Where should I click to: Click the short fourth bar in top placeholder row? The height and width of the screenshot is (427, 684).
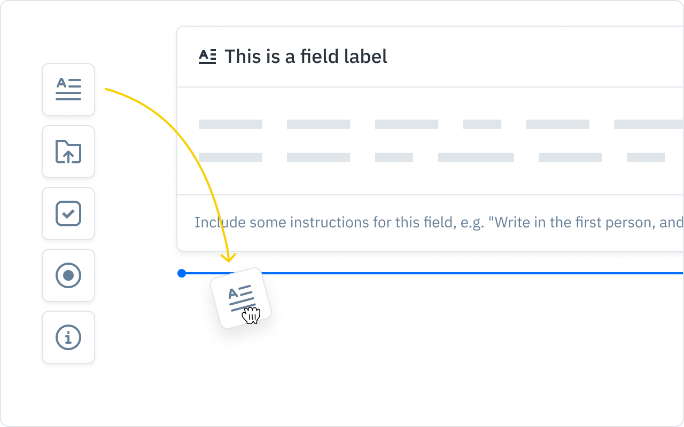tap(482, 124)
